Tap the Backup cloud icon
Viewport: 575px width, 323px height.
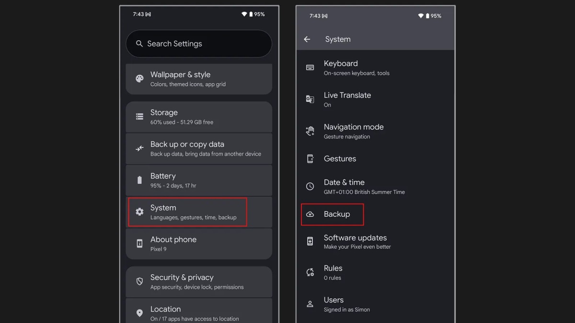click(310, 214)
